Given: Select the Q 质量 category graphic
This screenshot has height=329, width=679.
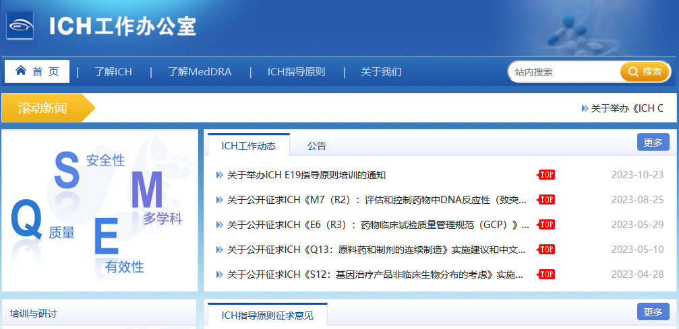Looking at the screenshot, I should click(26, 219).
